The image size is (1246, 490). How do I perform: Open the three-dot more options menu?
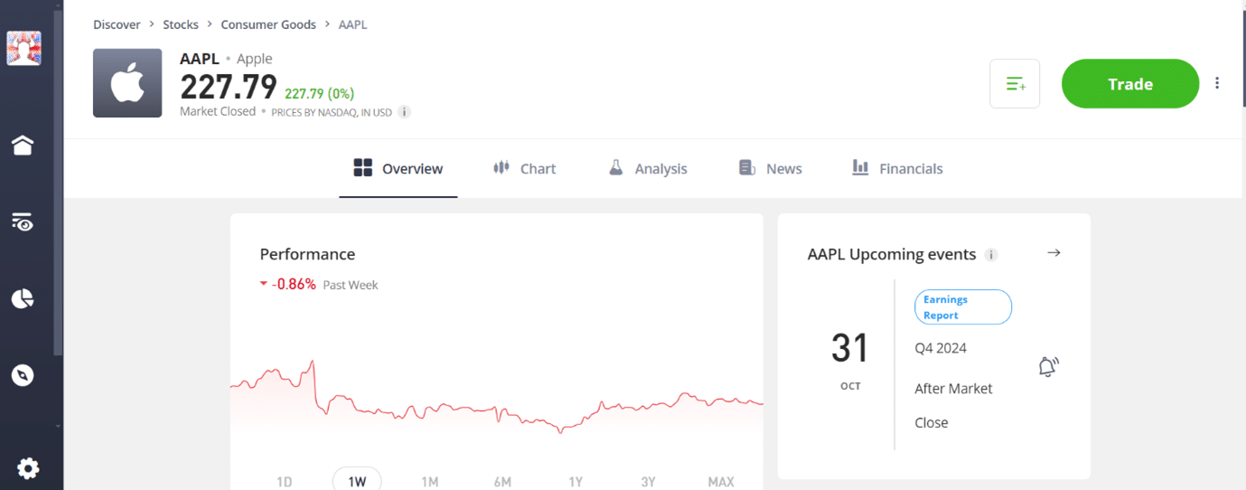(1217, 83)
